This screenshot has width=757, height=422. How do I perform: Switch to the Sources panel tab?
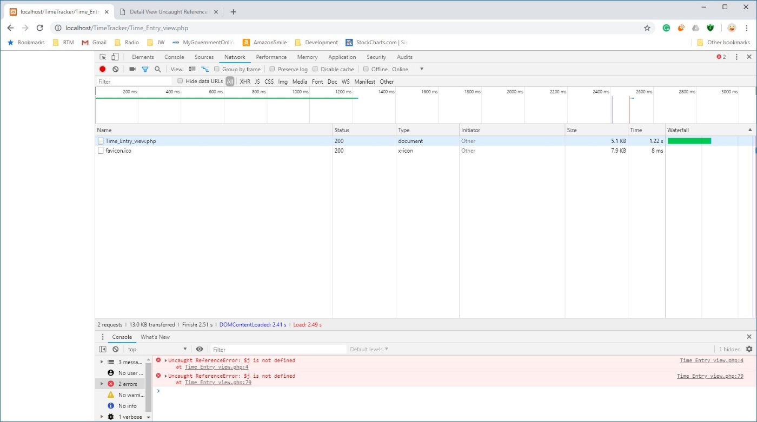204,57
